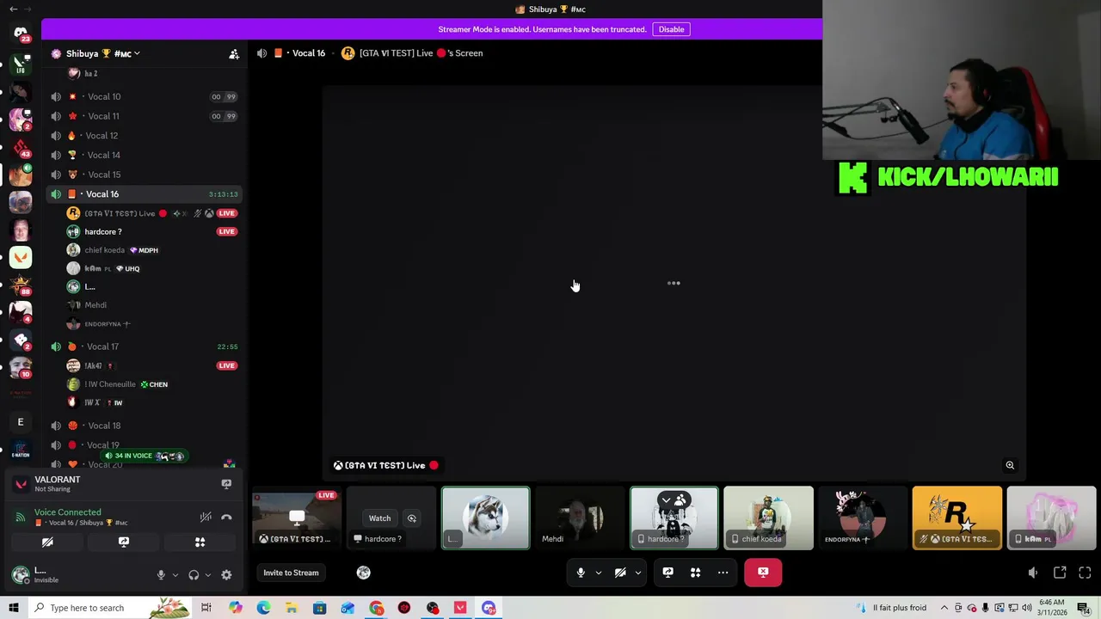Open Microsoft Edge from the taskbar

tap(263, 608)
